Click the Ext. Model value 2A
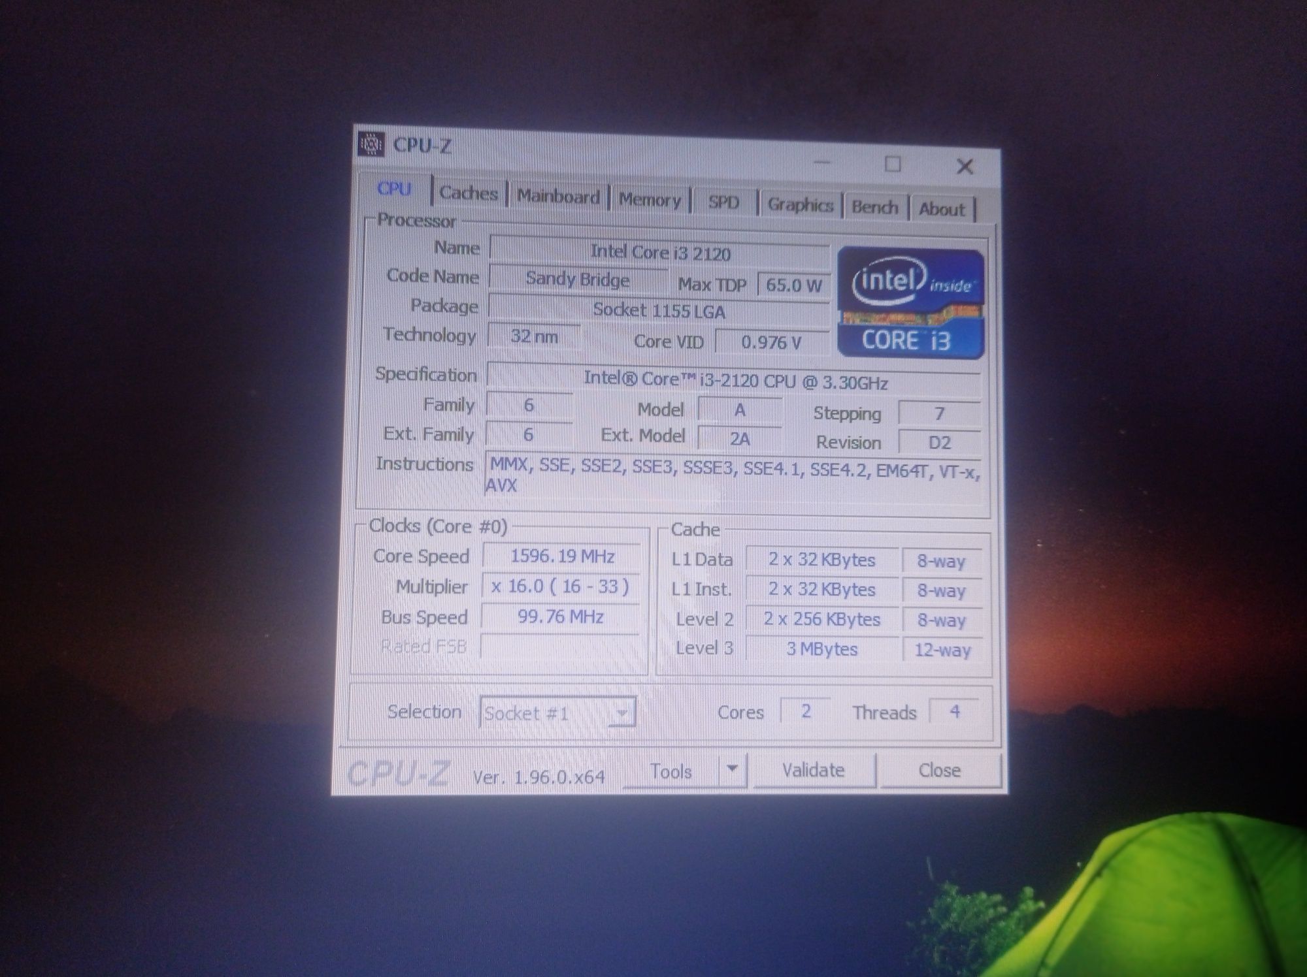The image size is (1307, 977). coord(739,439)
